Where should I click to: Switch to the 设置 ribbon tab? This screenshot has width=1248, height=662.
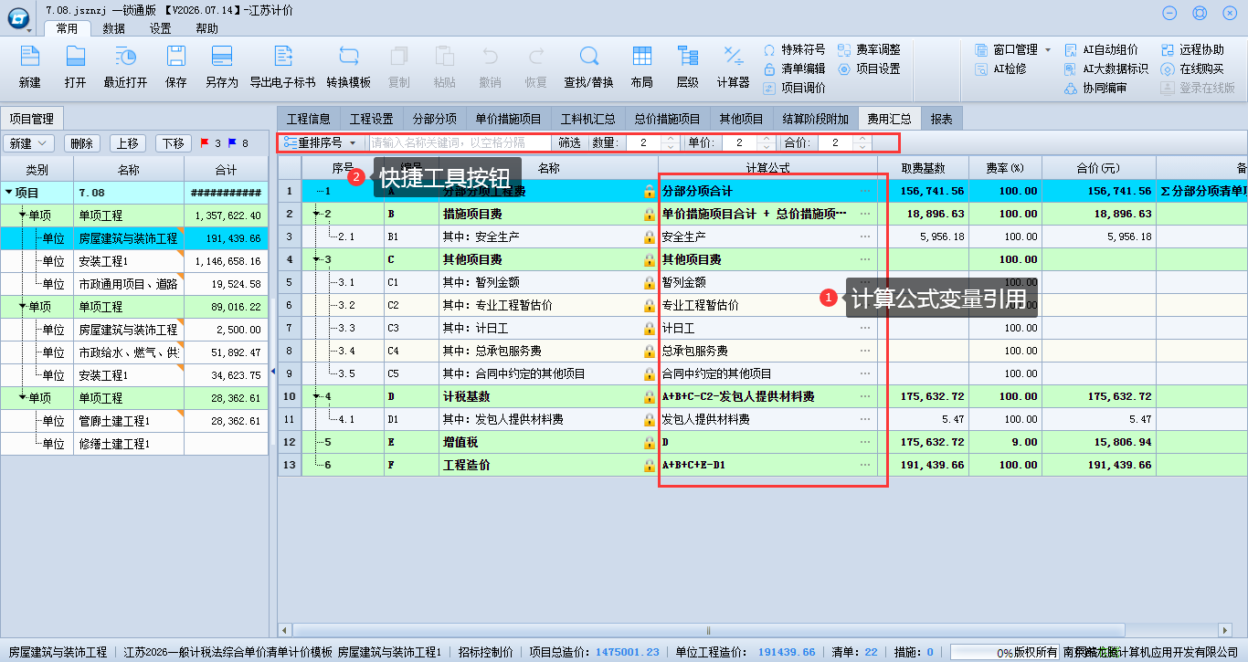(161, 28)
